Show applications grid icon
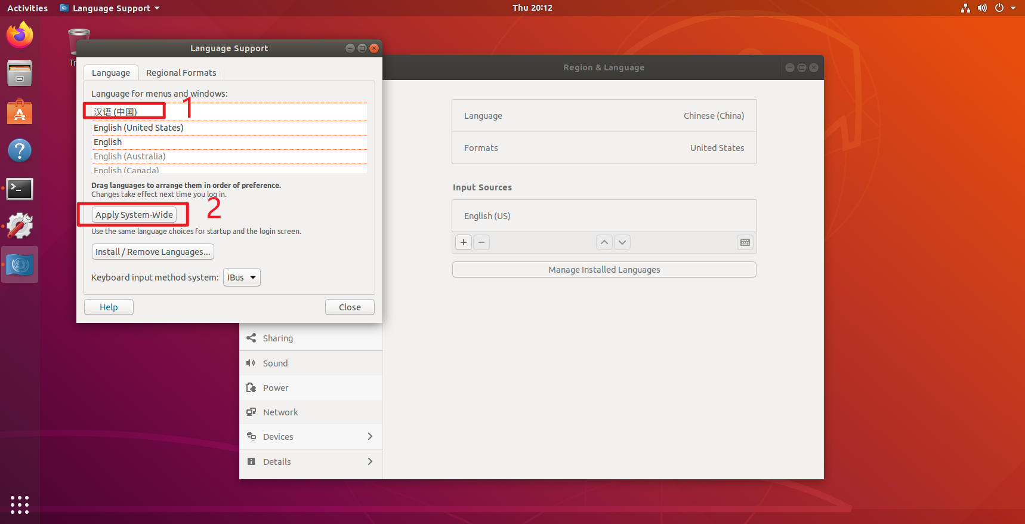 tap(20, 504)
